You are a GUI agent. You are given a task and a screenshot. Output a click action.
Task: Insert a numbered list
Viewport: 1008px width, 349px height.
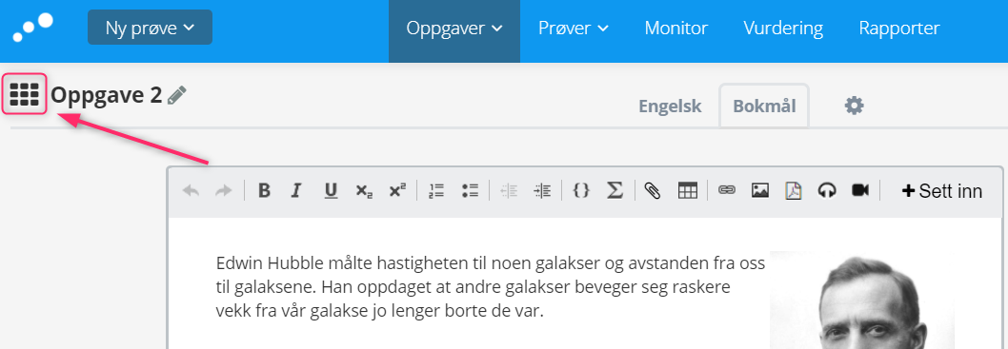(437, 190)
